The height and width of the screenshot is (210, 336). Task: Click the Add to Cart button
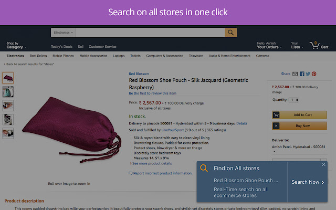(299, 115)
